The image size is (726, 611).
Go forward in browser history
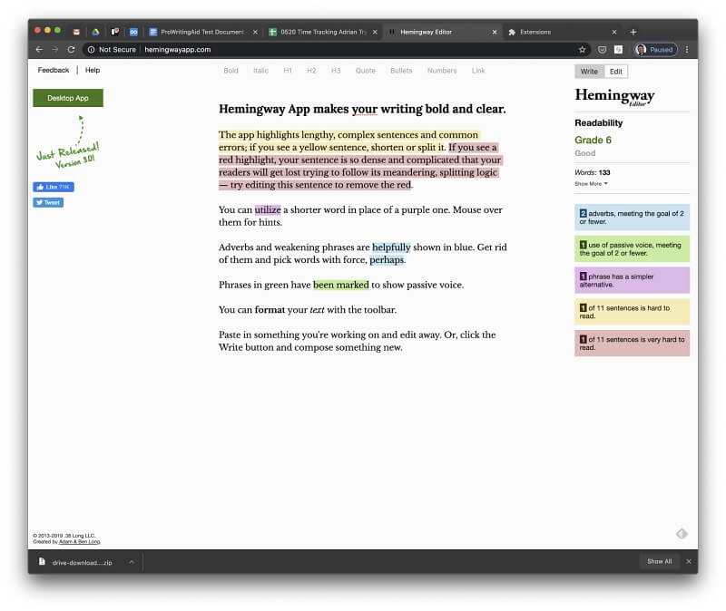tap(55, 50)
